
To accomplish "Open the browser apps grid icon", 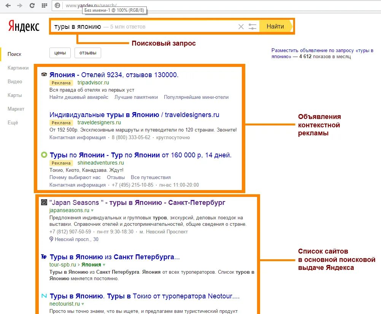I will coord(44,5).
